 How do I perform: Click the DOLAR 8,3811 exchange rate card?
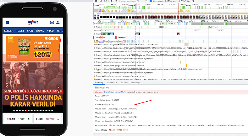tap(18, 119)
